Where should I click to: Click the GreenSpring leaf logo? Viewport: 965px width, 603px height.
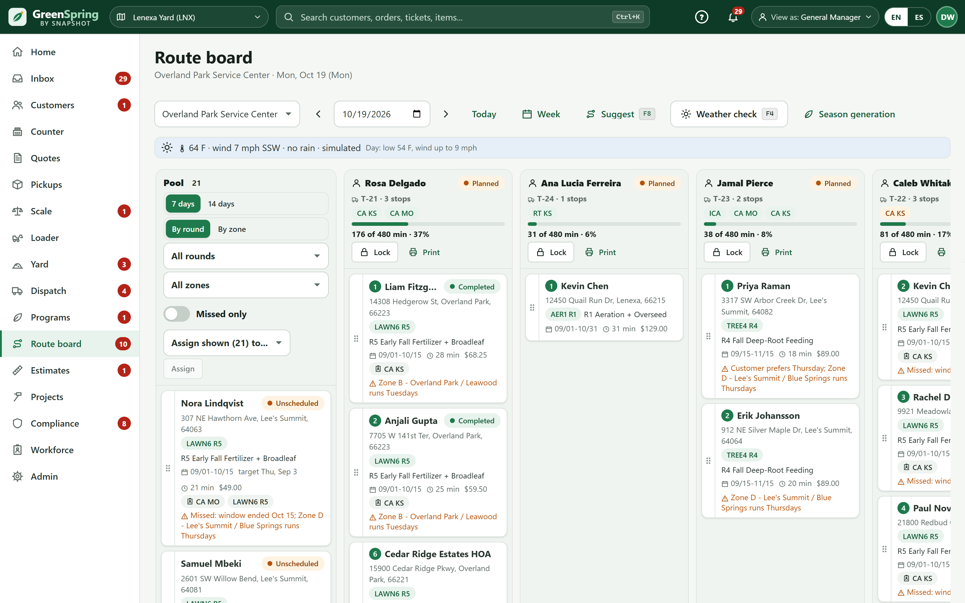[x=17, y=17]
